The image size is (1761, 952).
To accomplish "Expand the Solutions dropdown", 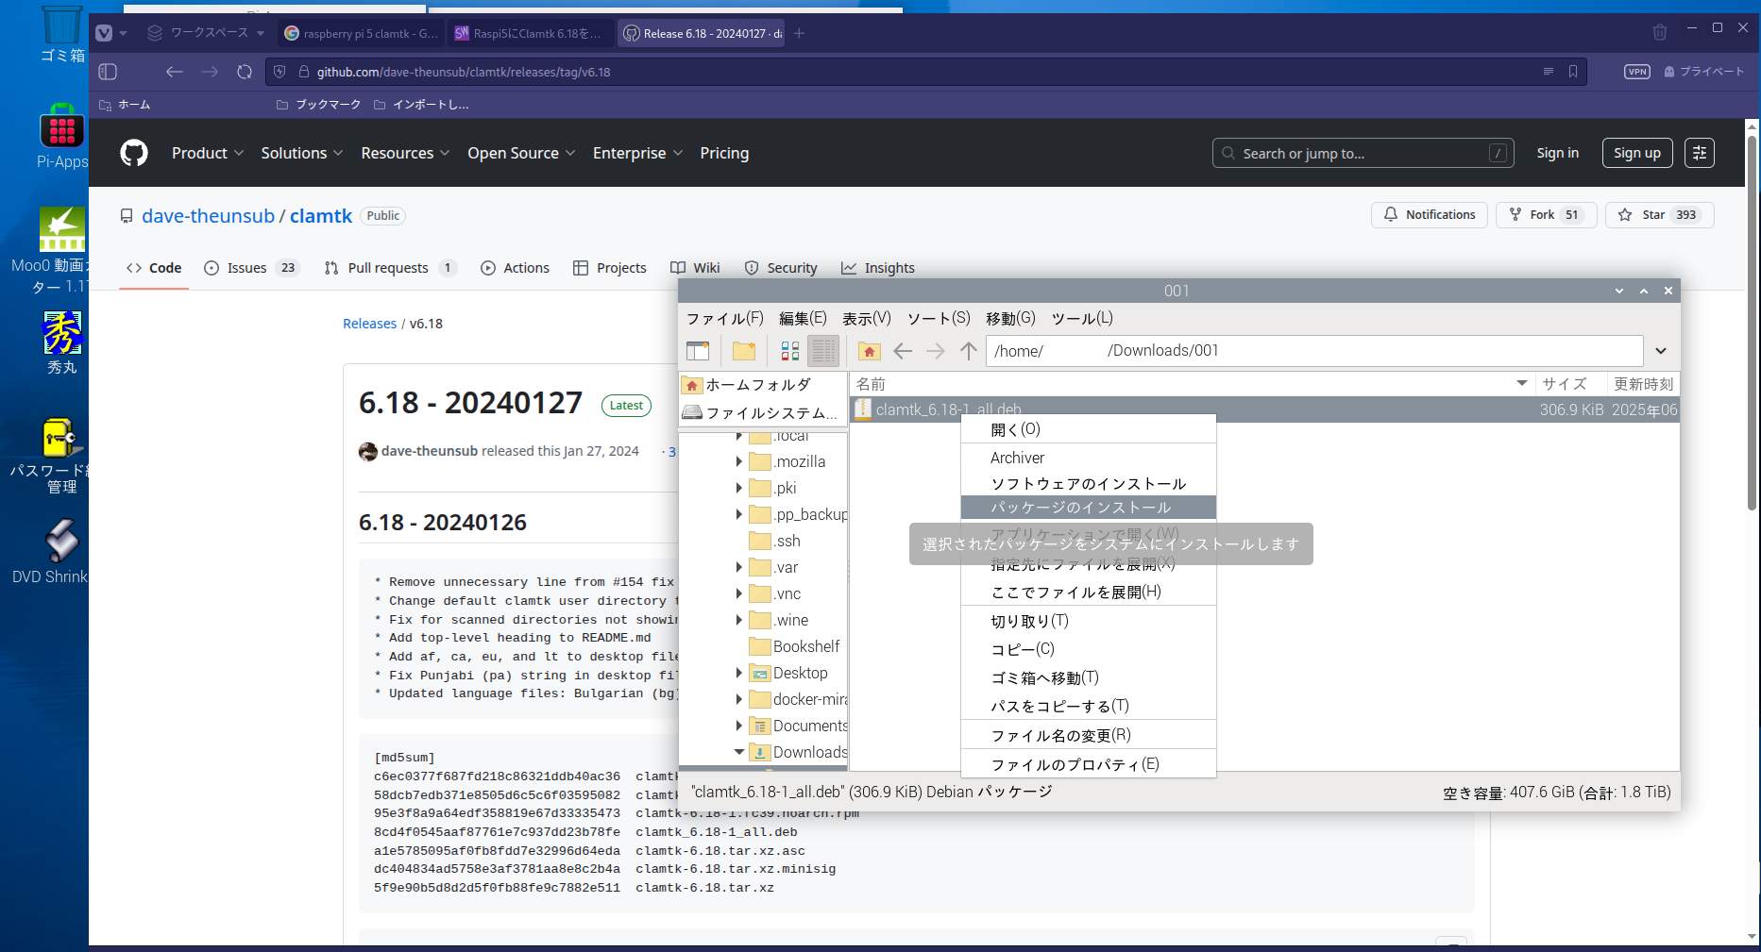I will 302,153.
